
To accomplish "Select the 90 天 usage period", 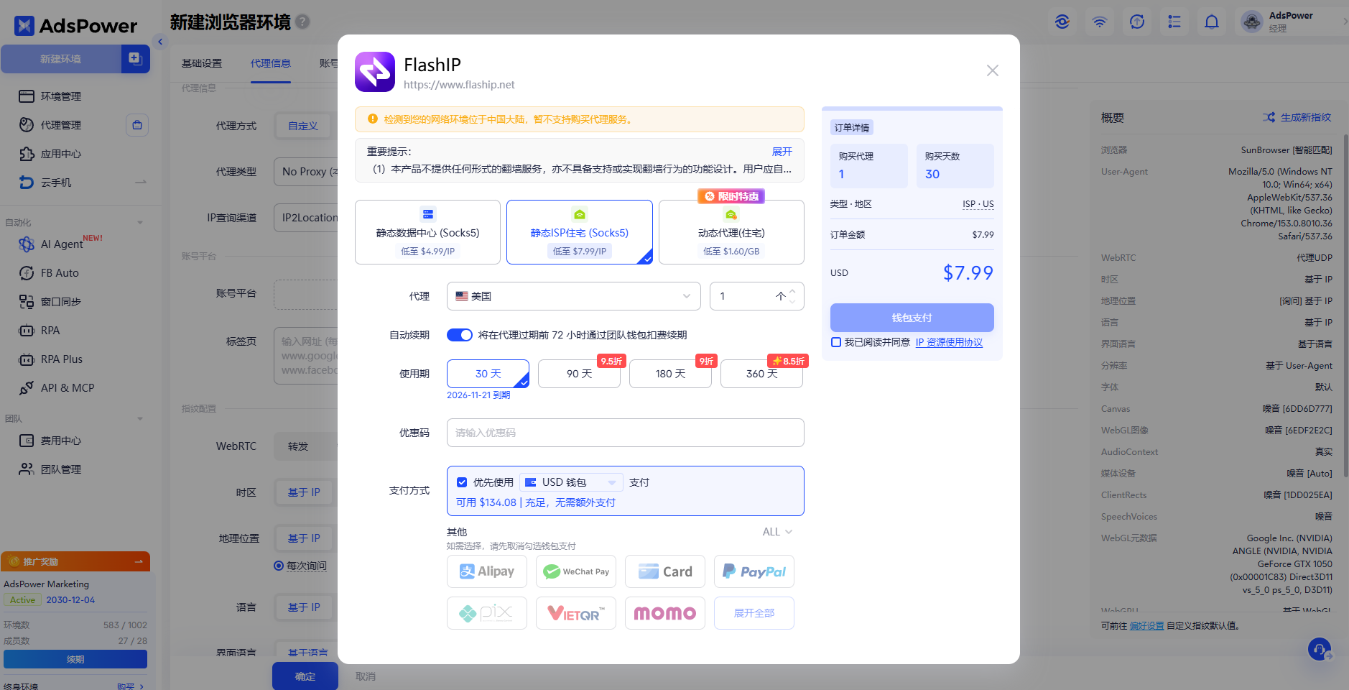I will [579, 374].
